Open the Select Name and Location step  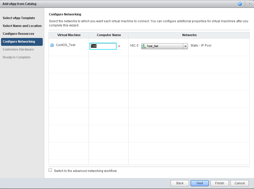point(22,26)
